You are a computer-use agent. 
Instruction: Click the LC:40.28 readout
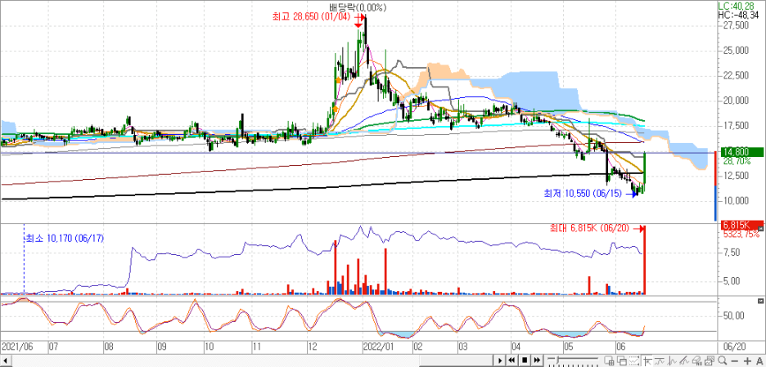click(737, 6)
